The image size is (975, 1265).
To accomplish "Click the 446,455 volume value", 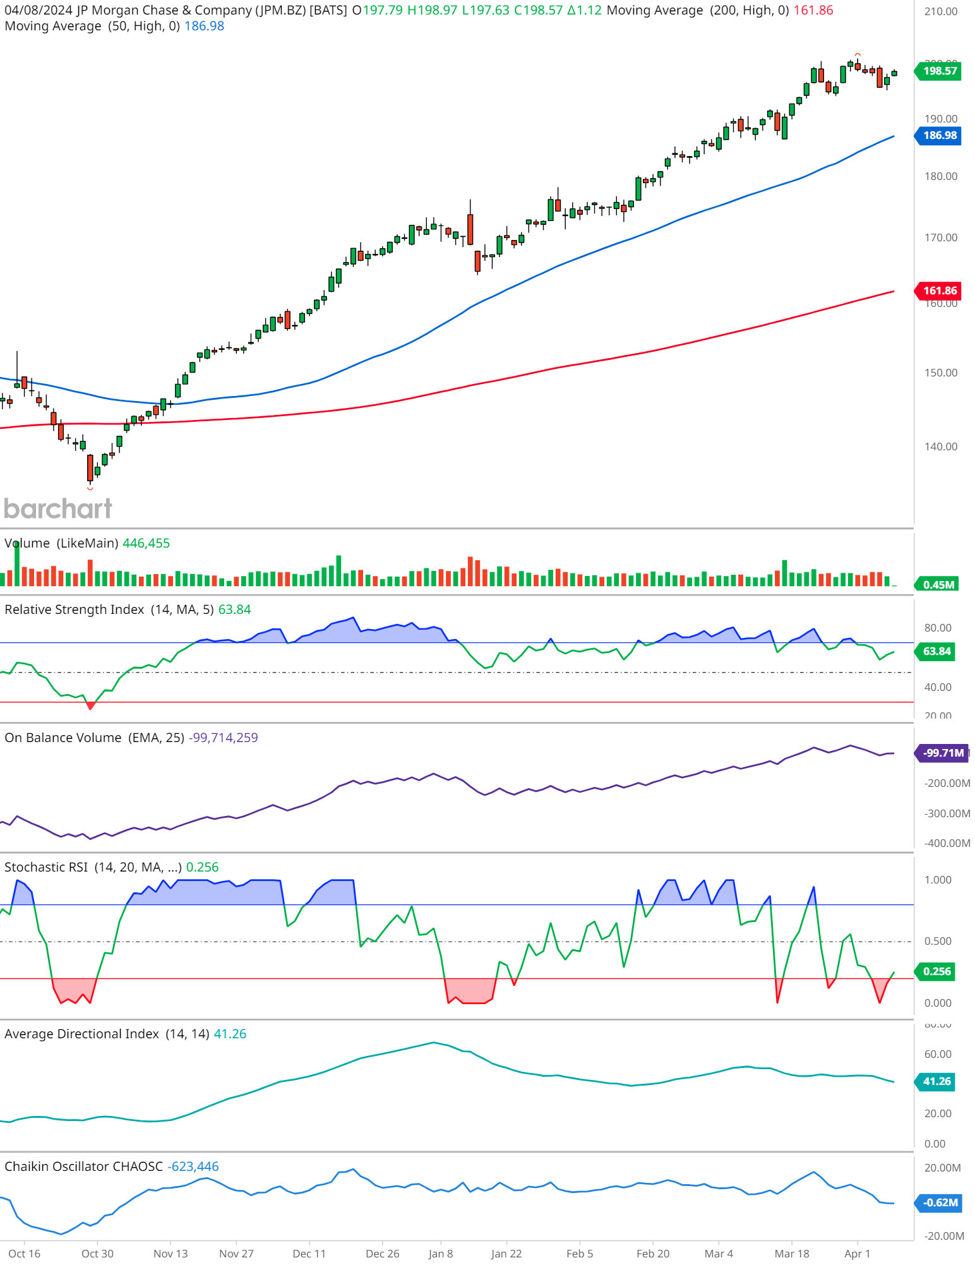I will click(x=146, y=543).
